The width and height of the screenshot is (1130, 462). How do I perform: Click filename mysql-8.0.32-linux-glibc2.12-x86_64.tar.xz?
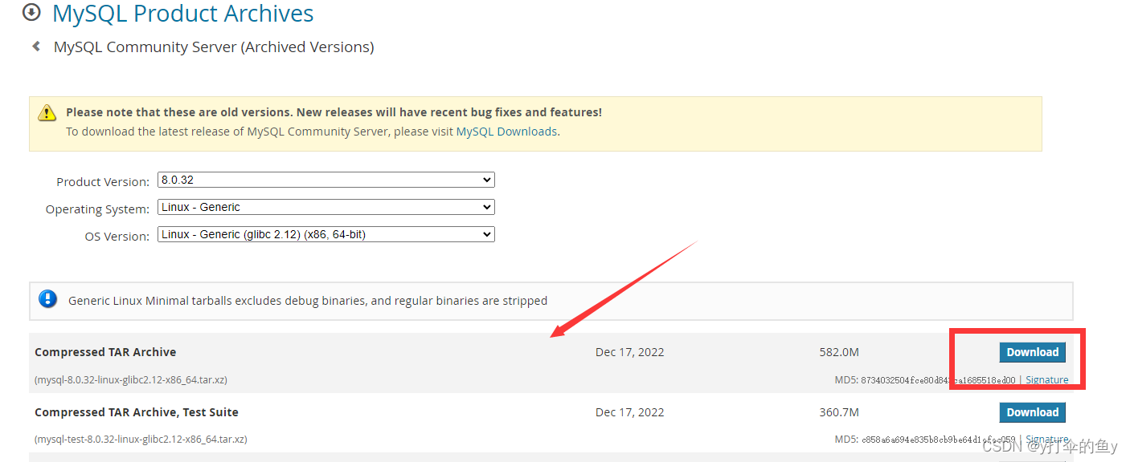(x=131, y=380)
